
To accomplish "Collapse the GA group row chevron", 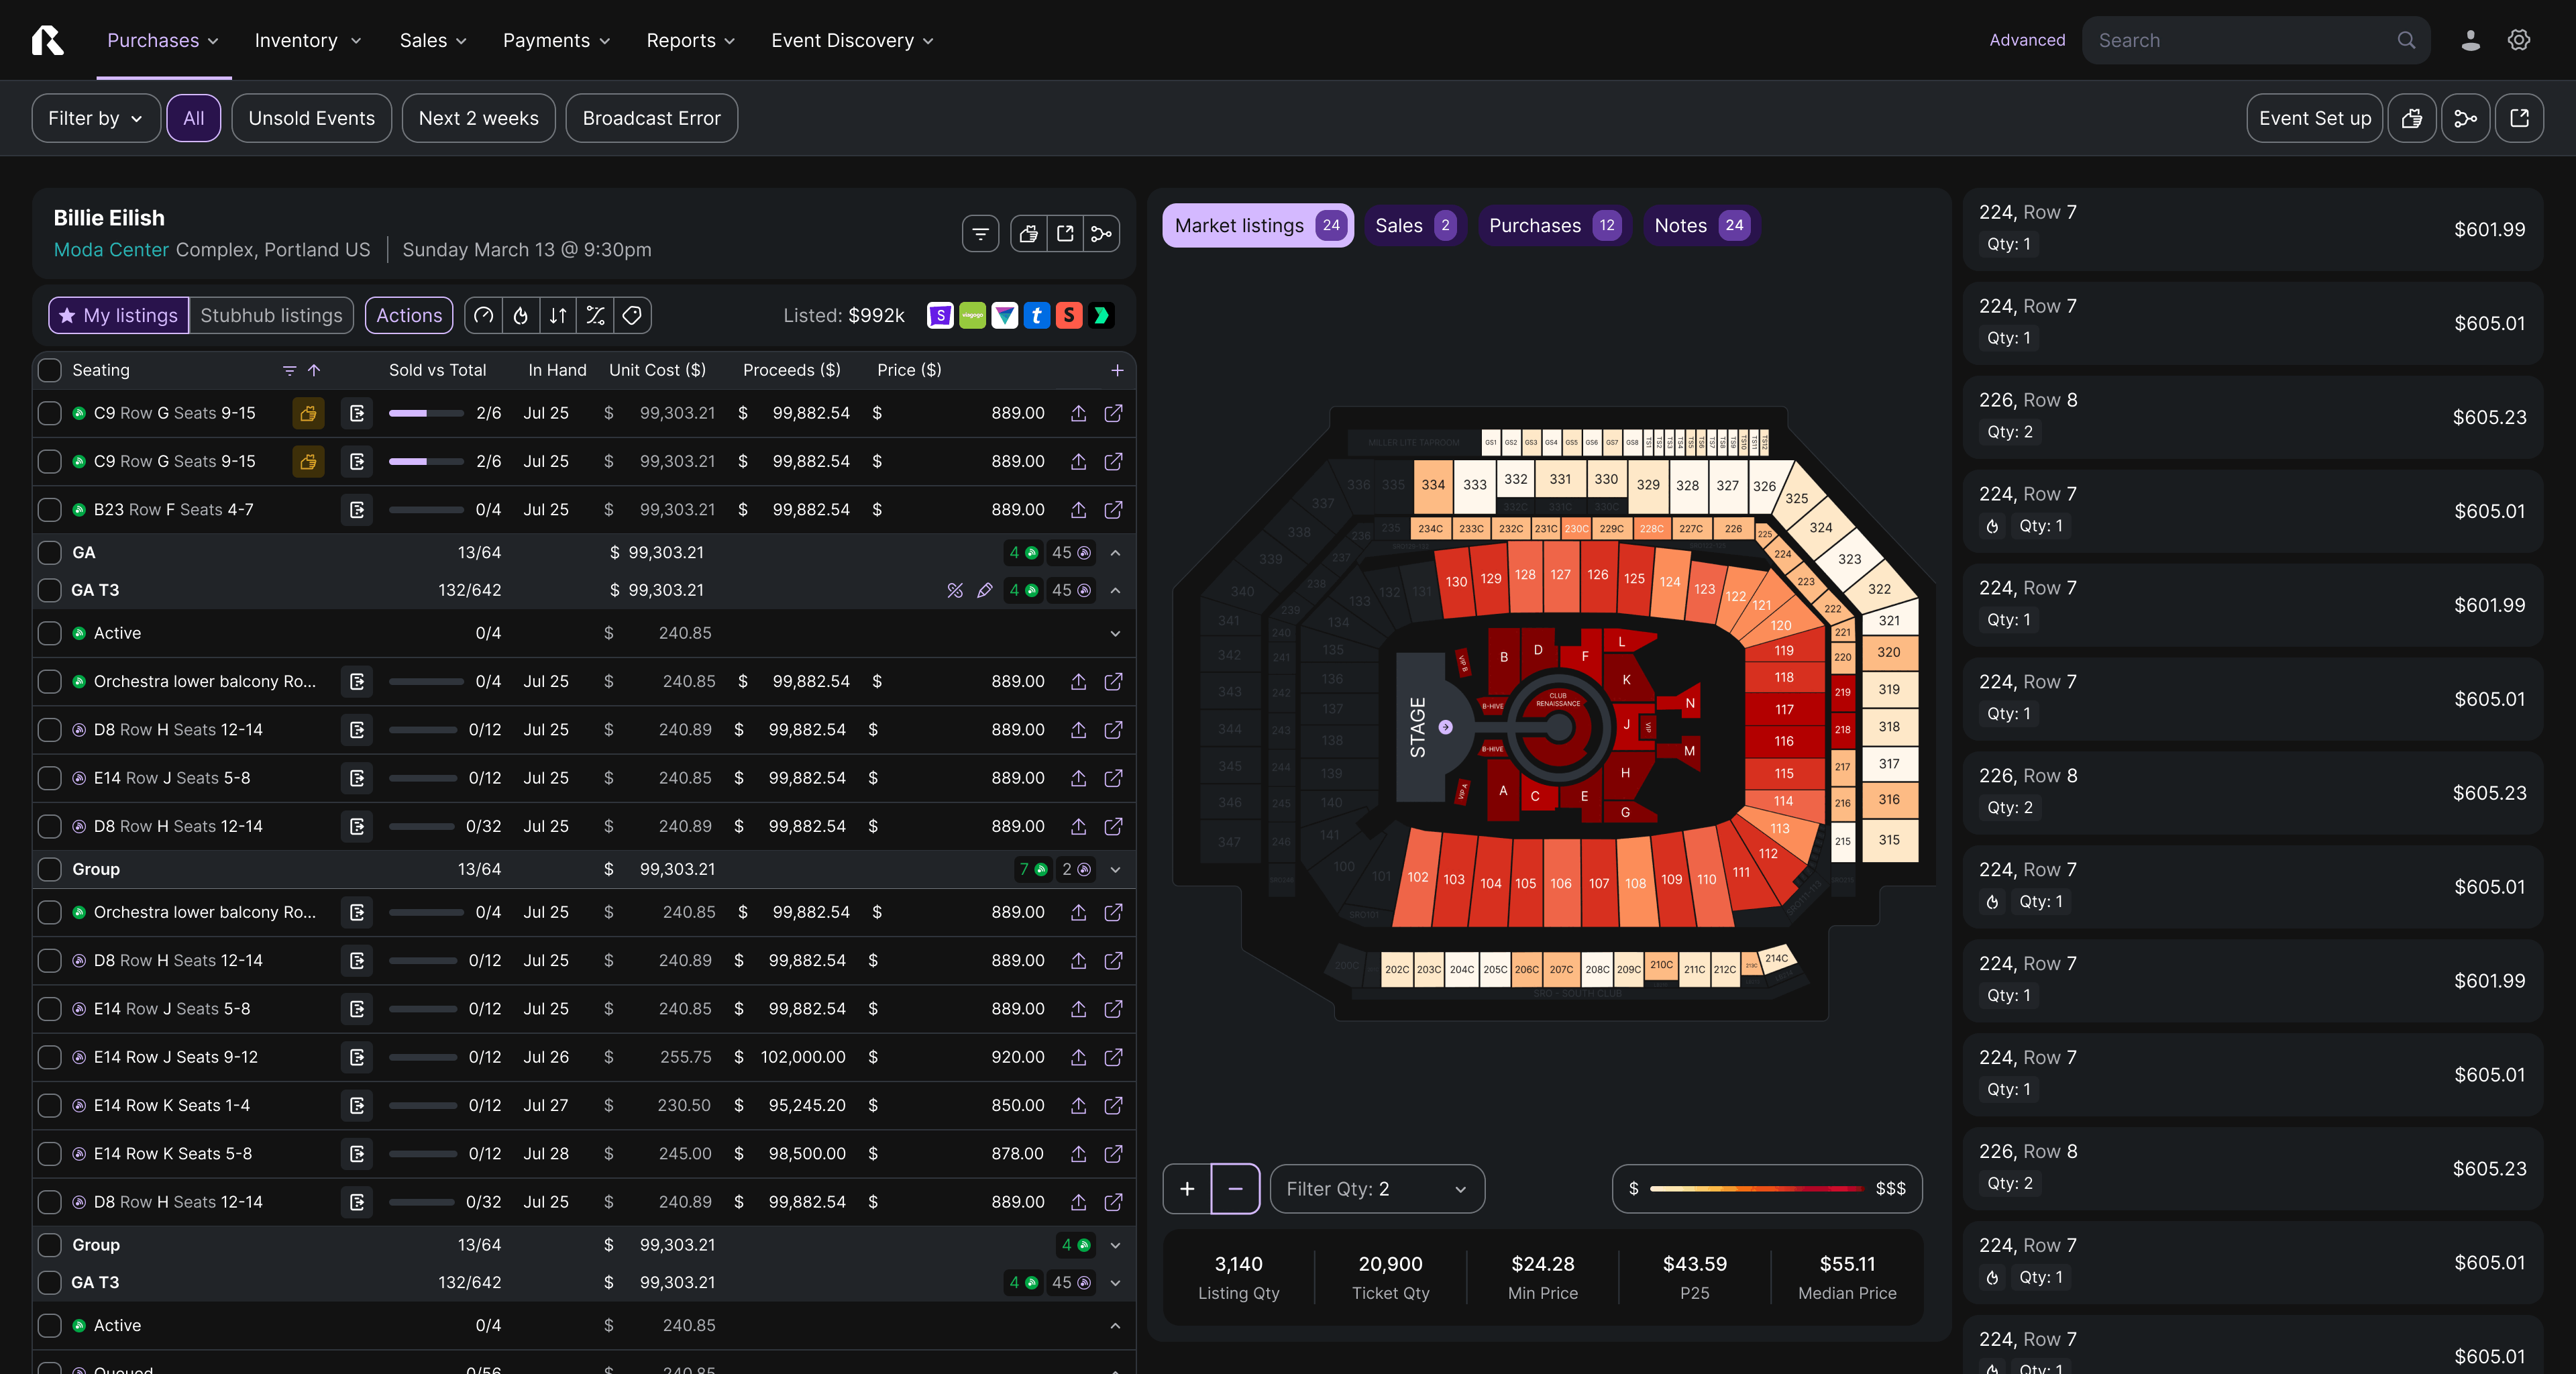I will point(1115,553).
